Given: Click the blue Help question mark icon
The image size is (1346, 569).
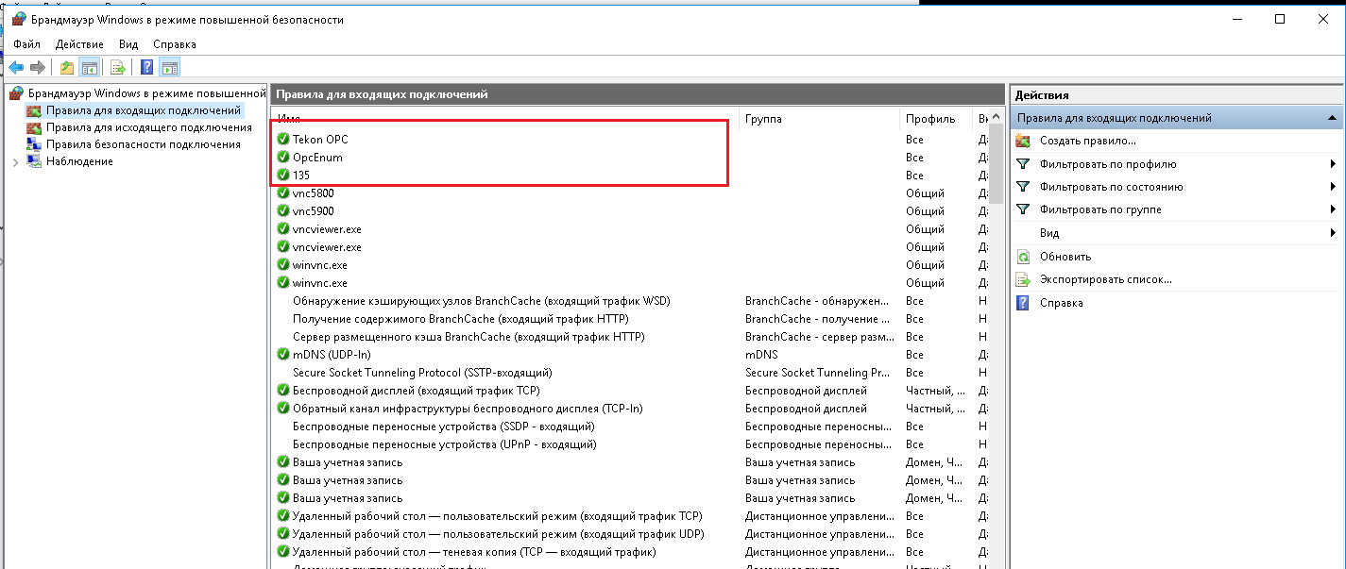Looking at the screenshot, I should click(x=147, y=67).
